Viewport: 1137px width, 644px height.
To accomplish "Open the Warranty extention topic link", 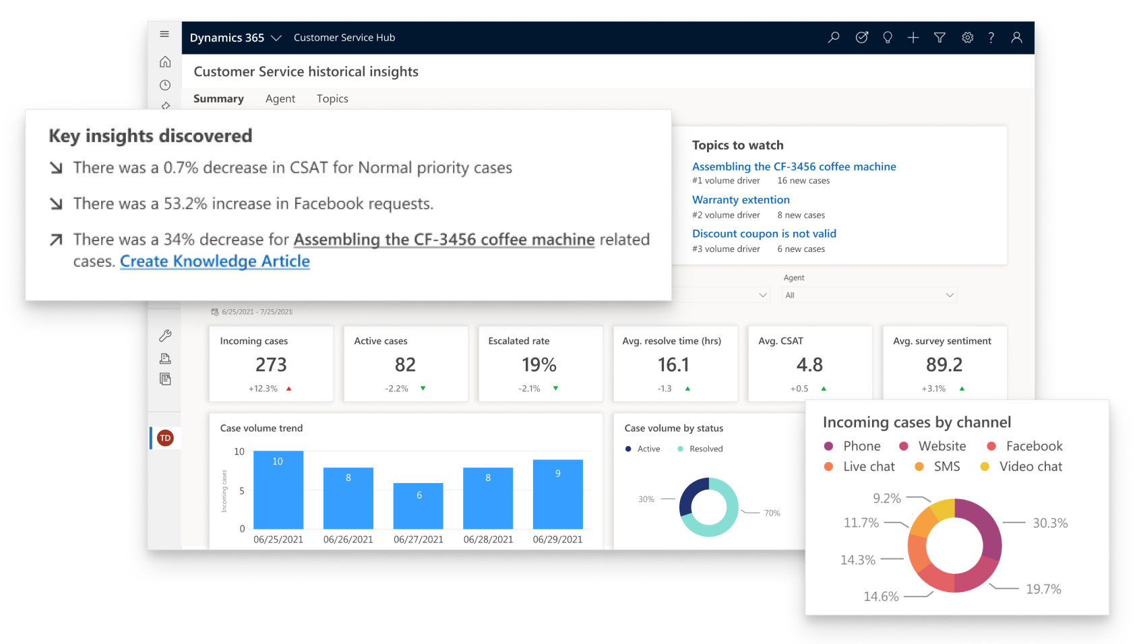I will tap(741, 199).
